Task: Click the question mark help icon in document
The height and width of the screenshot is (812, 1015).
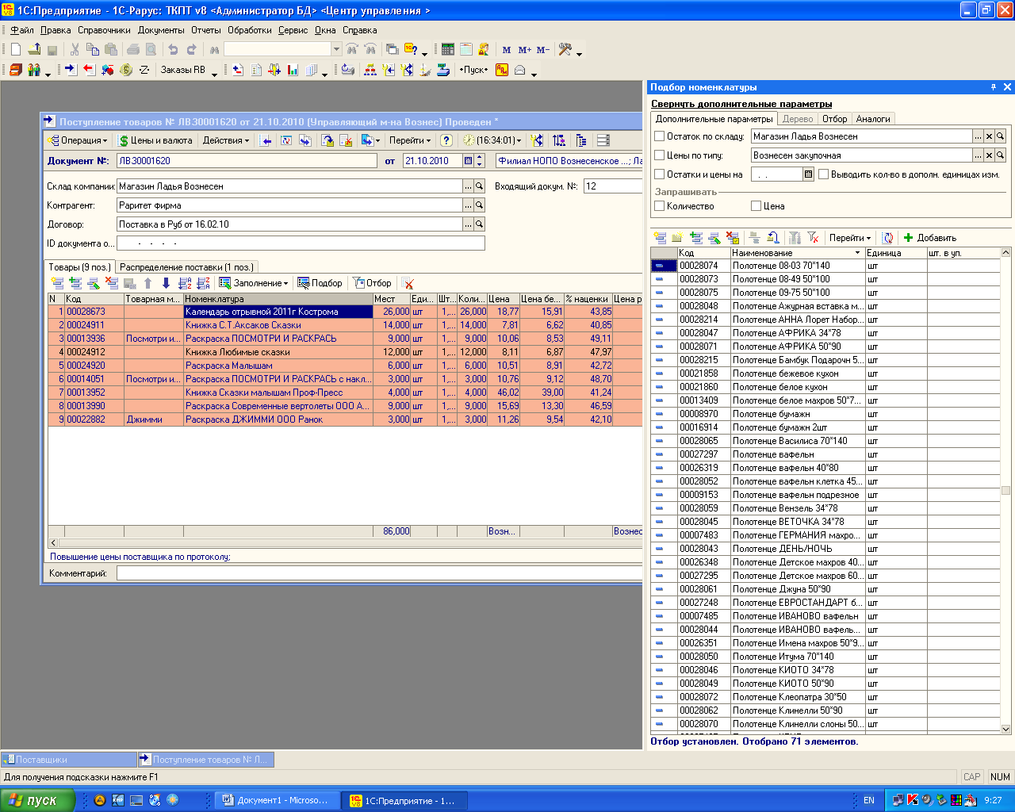Action: point(446,140)
